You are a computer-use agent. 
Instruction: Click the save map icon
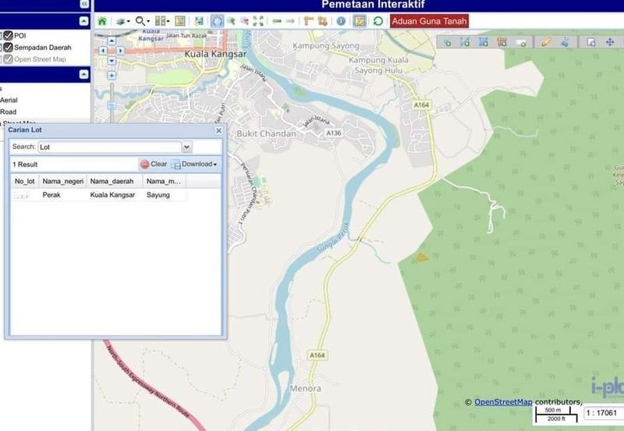point(200,21)
